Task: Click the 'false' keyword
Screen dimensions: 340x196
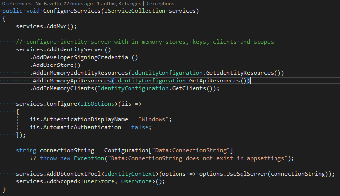Action: (140, 127)
